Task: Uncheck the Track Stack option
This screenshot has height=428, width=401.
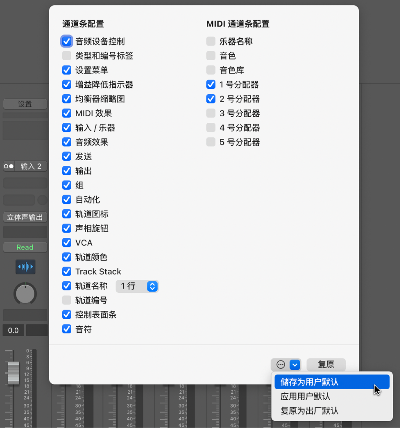Action: point(66,272)
